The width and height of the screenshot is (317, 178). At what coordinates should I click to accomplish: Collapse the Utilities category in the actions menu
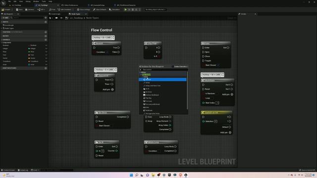(x=140, y=72)
